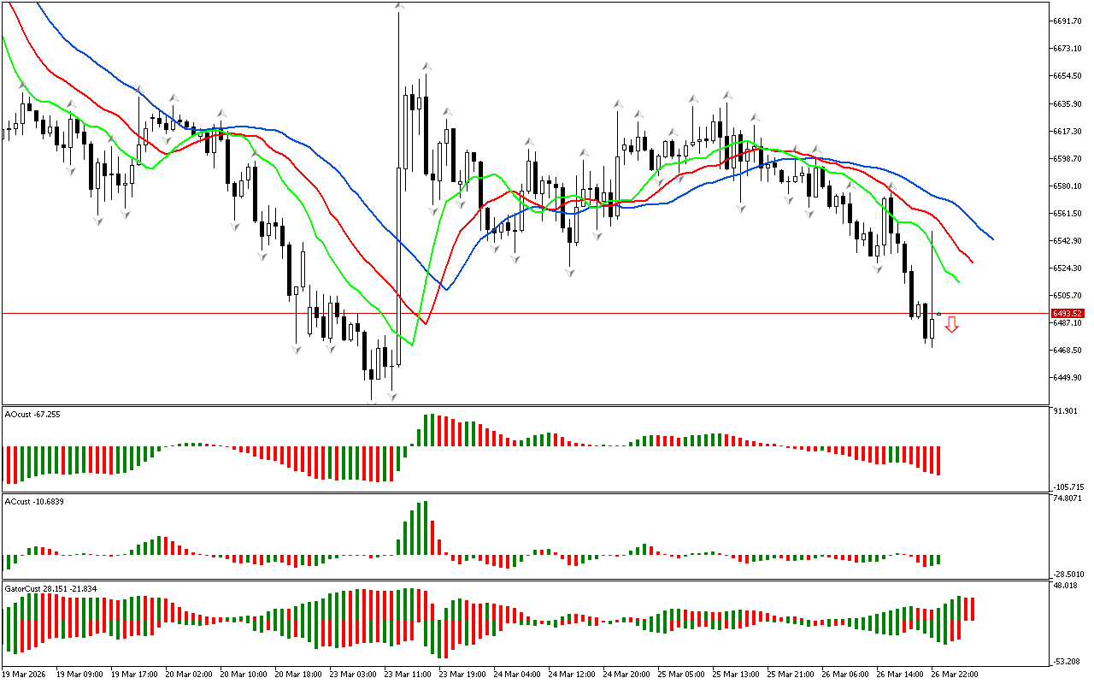This screenshot has height=684, width=1094.
Task: Click the red down arrow signal icon
Action: coord(951,324)
